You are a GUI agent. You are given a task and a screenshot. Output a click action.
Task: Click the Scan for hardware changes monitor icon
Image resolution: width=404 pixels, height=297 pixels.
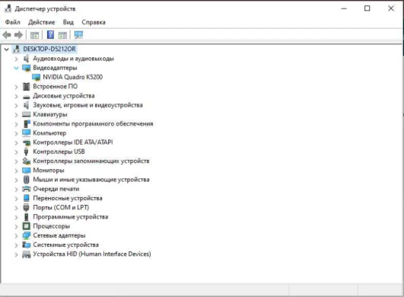pyautogui.click(x=78, y=35)
